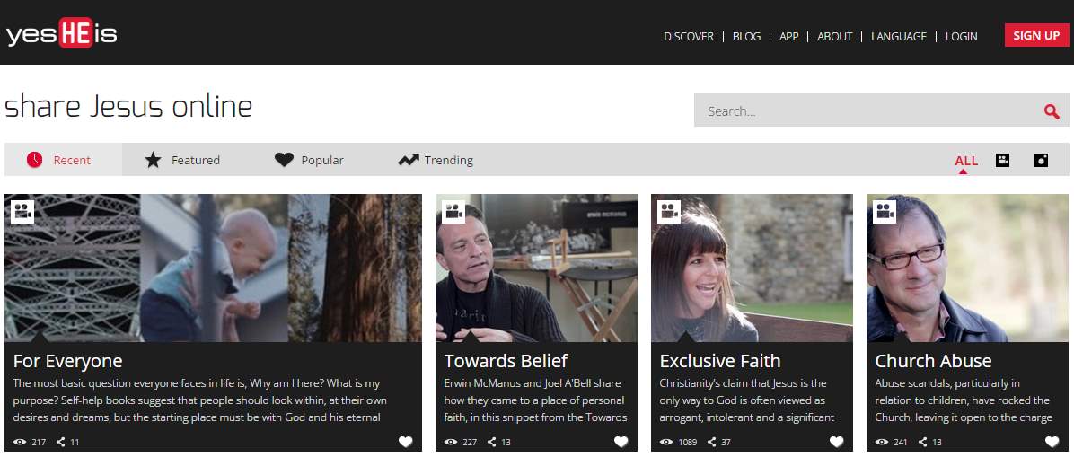Screen dimensions: 1074x457
Task: Open Towards Belief video thumbnail
Action: pos(536,268)
